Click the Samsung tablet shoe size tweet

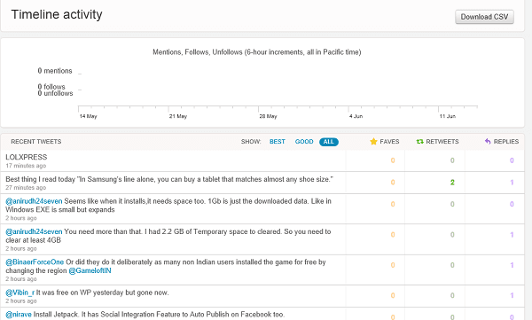(x=169, y=179)
